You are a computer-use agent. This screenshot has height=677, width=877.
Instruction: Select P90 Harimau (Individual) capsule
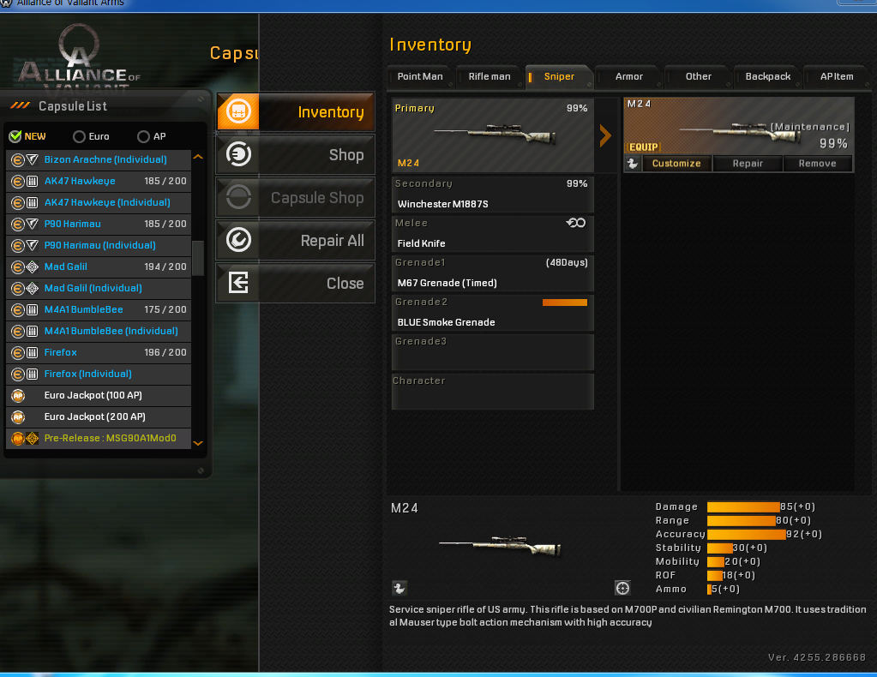click(x=99, y=245)
